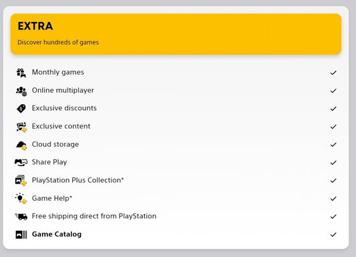This screenshot has height=257, width=356.
Task: Click the Game Help lightbulb icon
Action: (x=21, y=198)
